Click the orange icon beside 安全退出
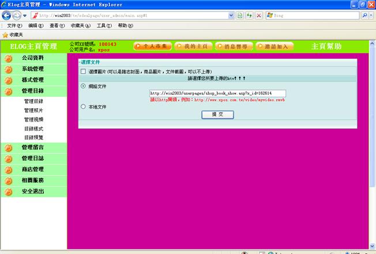 tap(9, 192)
